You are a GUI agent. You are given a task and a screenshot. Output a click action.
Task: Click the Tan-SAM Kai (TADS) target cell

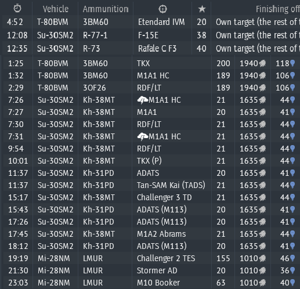(x=171, y=185)
